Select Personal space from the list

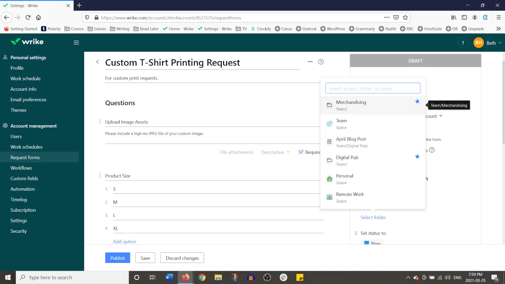tap(373, 179)
